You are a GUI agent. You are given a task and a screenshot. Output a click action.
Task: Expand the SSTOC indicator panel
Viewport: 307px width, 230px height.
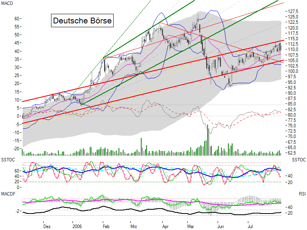coord(153,171)
